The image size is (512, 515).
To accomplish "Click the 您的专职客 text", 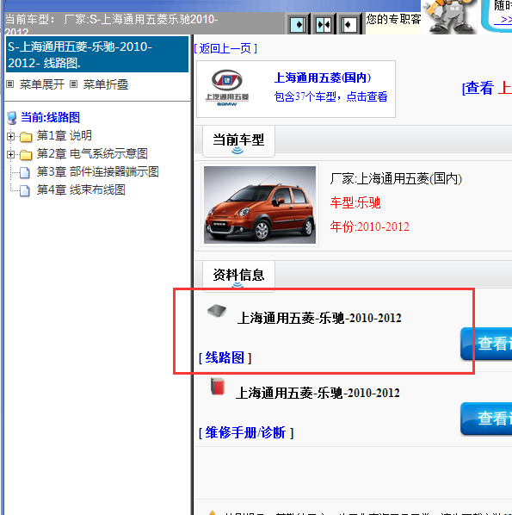I will [393, 19].
